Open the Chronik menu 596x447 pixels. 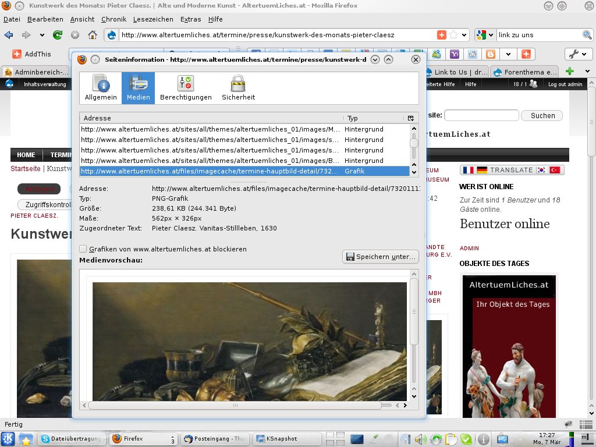tap(113, 19)
